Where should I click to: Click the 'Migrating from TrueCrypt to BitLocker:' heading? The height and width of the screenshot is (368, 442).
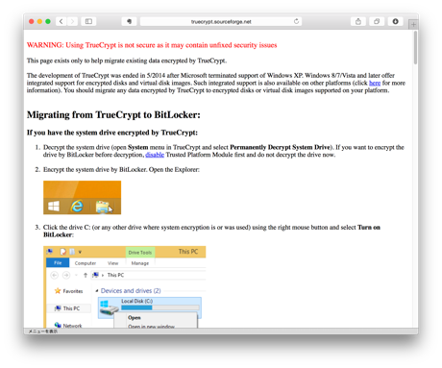click(113, 114)
